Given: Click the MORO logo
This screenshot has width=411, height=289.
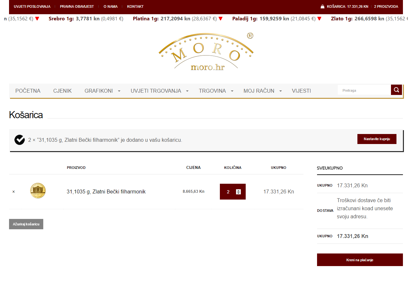Looking at the screenshot, I should pos(206,51).
